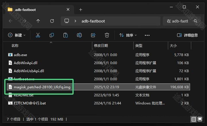Click adb-fastboot in the address bar
Image resolution: width=207 pixels, height=126 pixels.
(x=93, y=21)
